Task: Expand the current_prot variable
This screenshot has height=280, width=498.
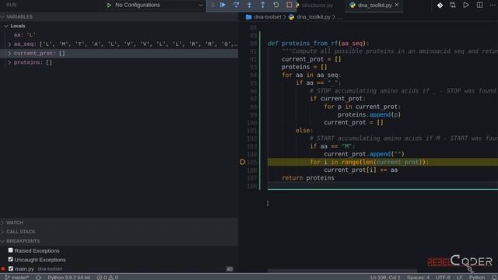Action: click(9, 54)
